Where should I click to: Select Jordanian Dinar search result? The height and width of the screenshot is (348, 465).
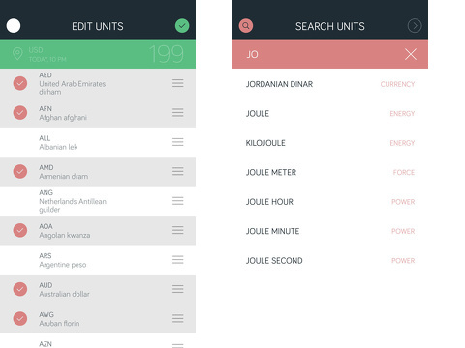click(x=330, y=84)
